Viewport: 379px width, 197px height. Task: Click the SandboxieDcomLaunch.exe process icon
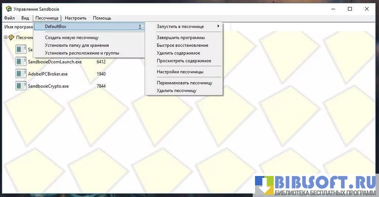point(21,61)
